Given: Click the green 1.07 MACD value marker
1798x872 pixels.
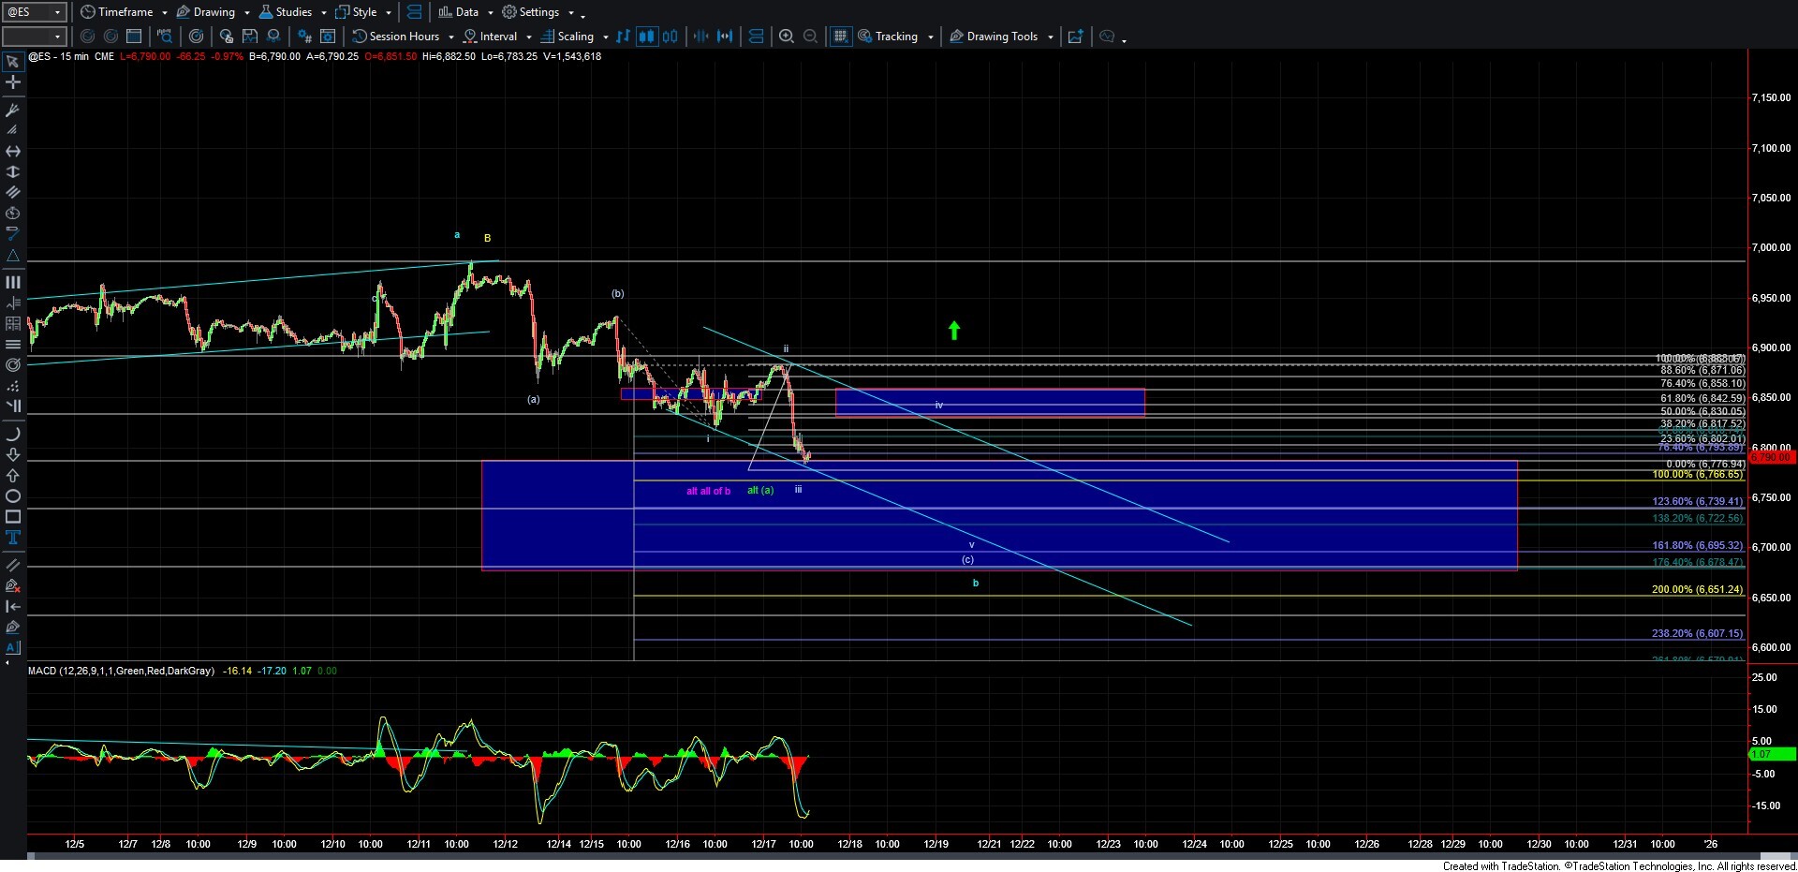Looking at the screenshot, I should point(1770,754).
